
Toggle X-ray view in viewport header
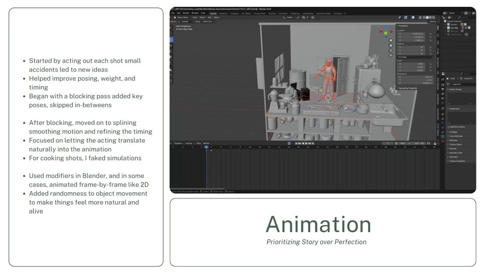pos(420,18)
